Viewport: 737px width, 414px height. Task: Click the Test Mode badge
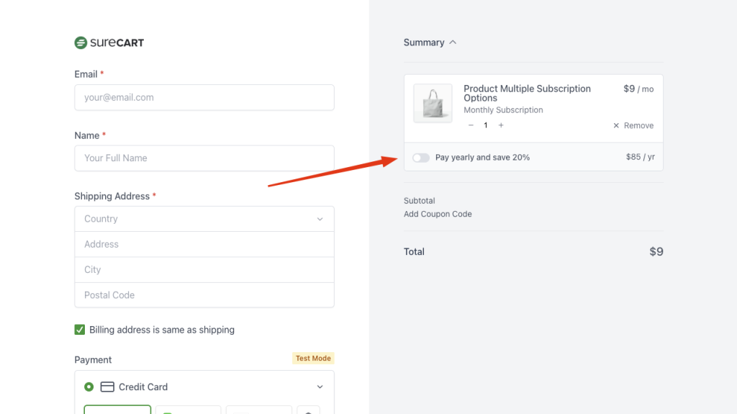(313, 358)
